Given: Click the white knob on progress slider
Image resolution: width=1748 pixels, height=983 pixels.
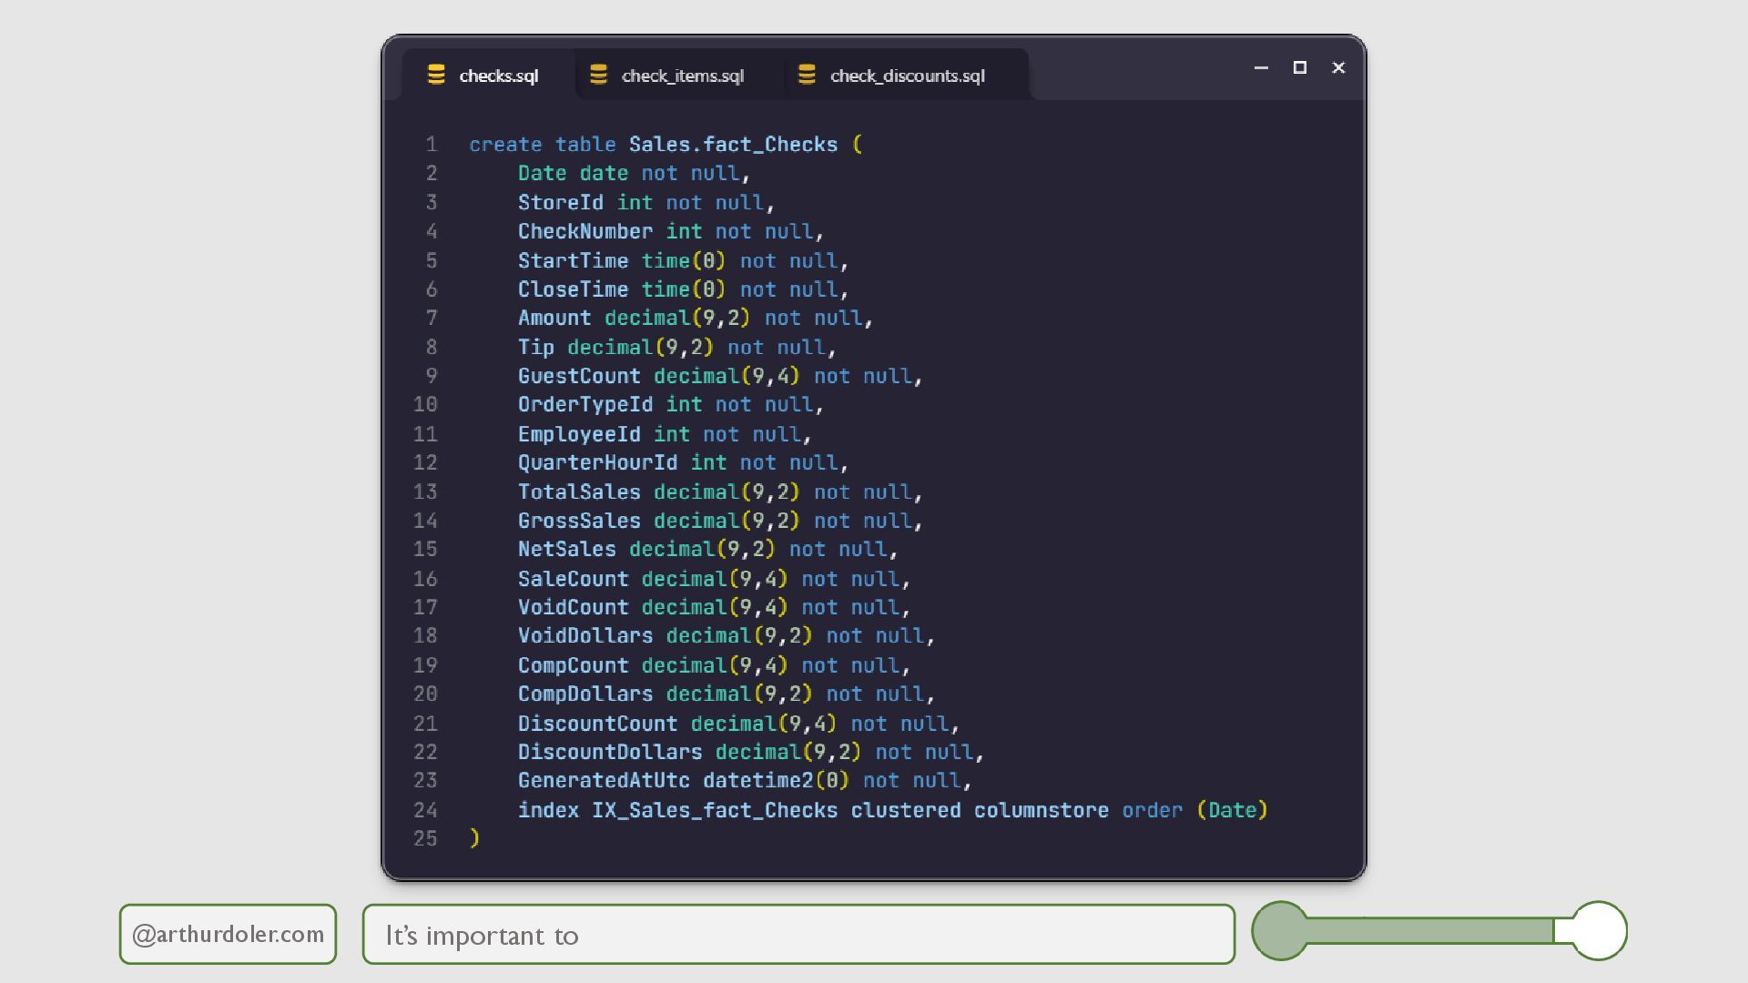Looking at the screenshot, I should pyautogui.click(x=1599, y=930).
